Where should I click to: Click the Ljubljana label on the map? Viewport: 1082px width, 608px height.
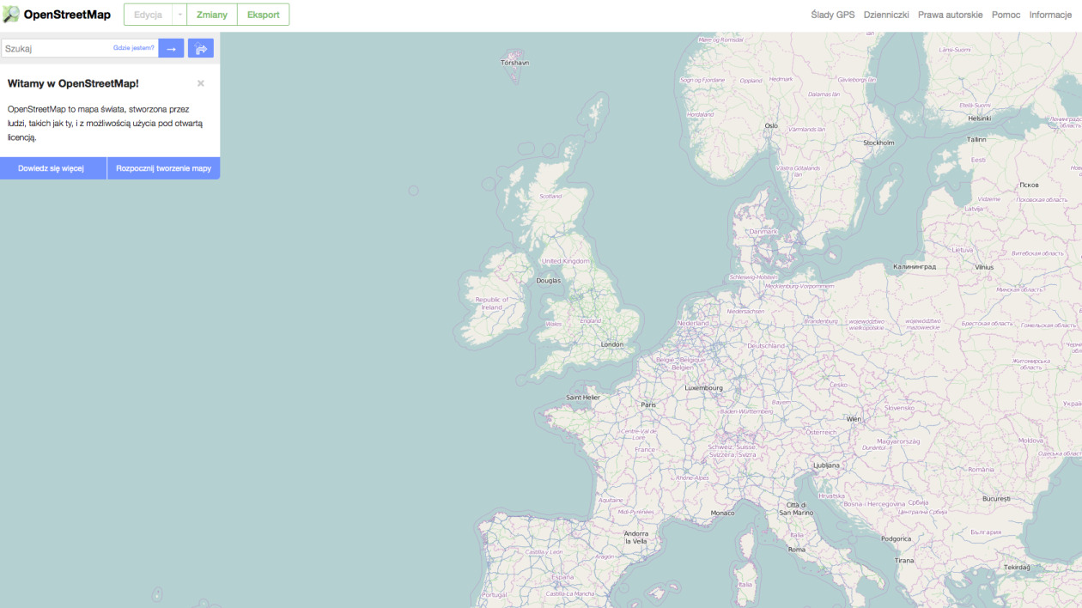(826, 465)
